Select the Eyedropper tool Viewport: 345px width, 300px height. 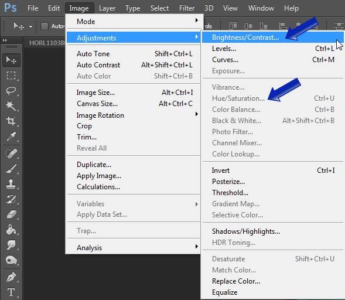[11, 137]
